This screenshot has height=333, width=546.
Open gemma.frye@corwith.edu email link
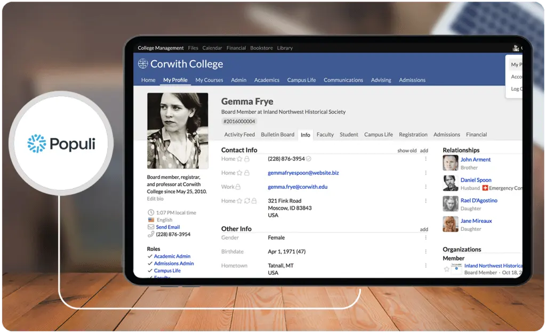pyautogui.click(x=298, y=187)
